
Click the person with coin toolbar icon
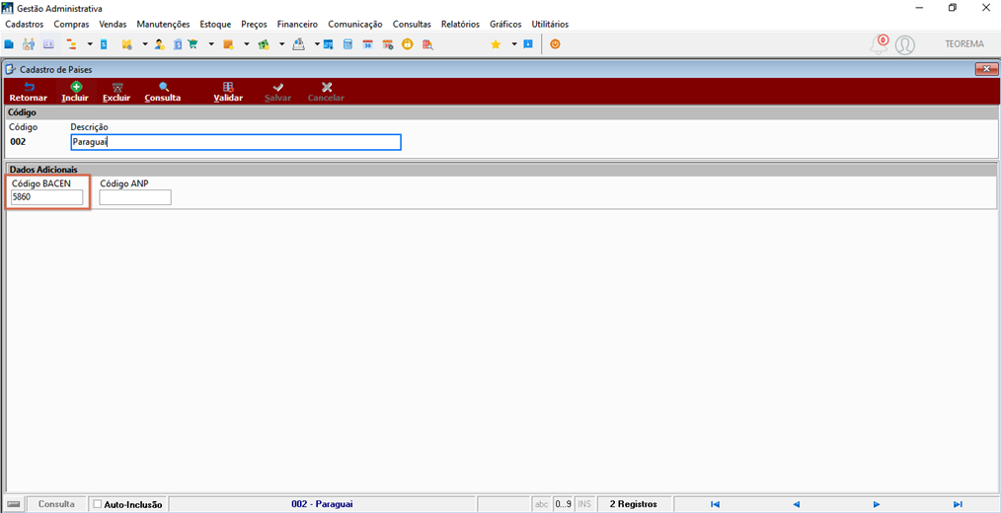click(x=160, y=44)
